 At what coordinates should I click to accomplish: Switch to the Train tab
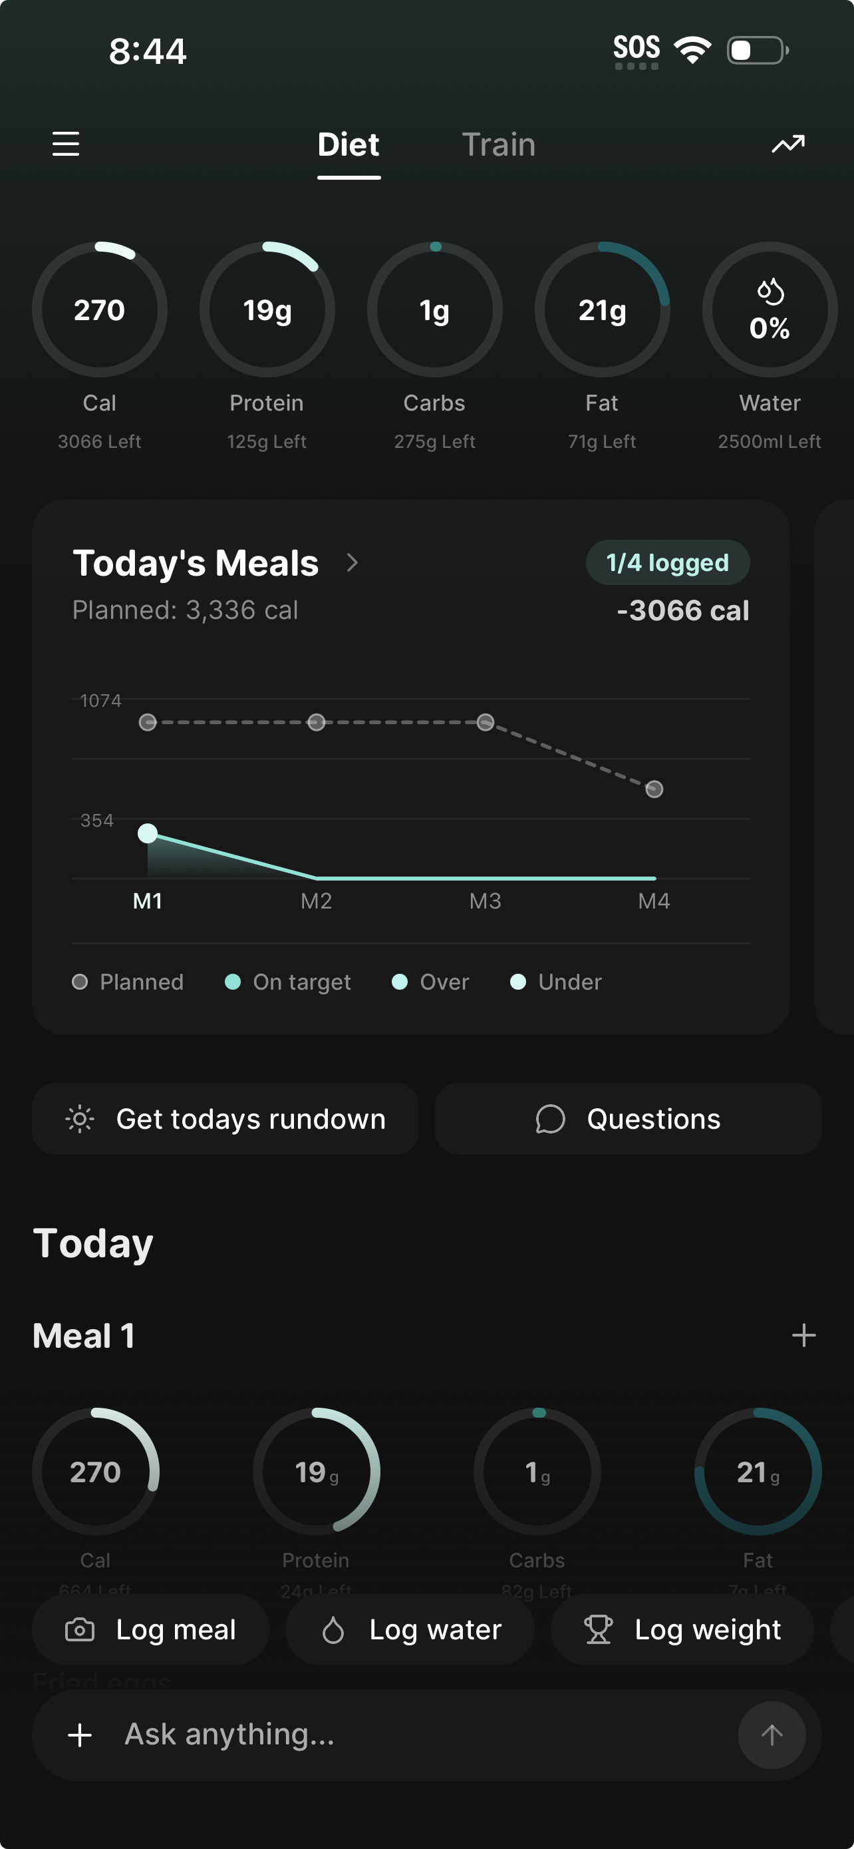[x=498, y=145]
